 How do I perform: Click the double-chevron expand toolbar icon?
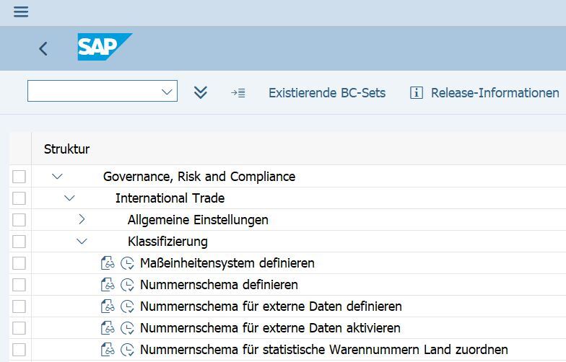pos(201,92)
